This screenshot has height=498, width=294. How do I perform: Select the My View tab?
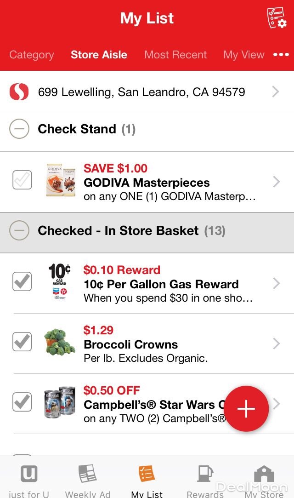point(244,55)
